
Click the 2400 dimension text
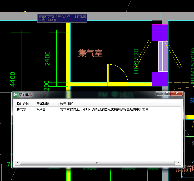point(47,59)
